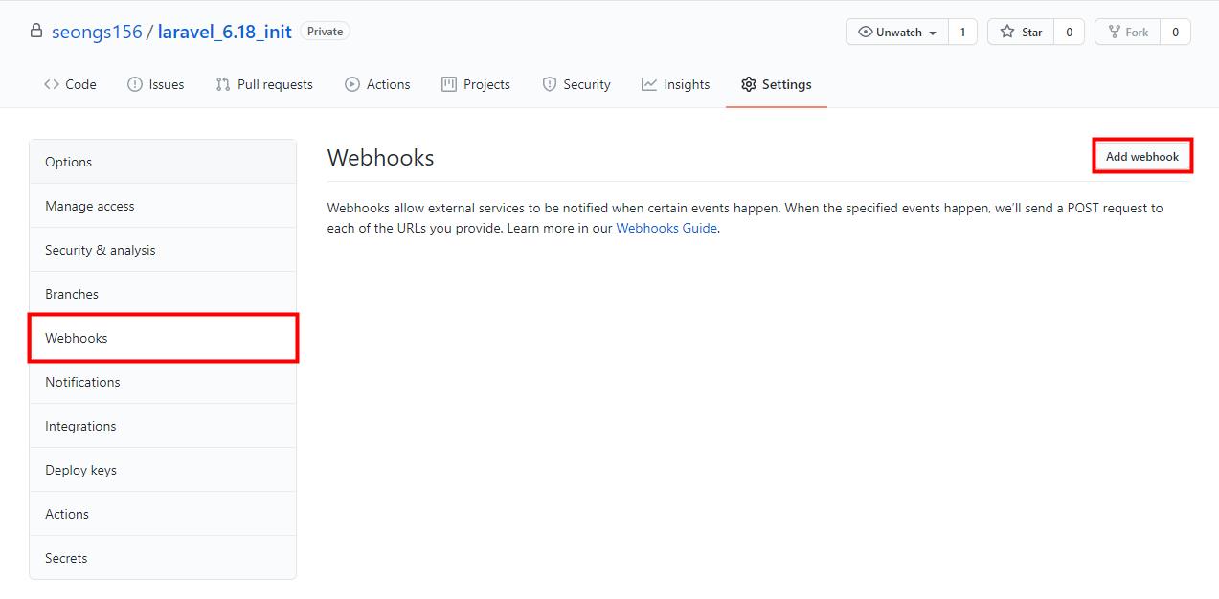This screenshot has height=599, width=1219.
Task: Click the Private label badge
Action: tap(325, 32)
